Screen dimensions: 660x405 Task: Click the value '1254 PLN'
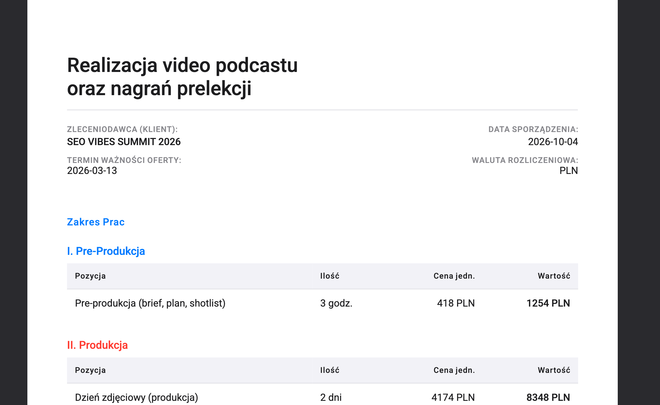[548, 303]
